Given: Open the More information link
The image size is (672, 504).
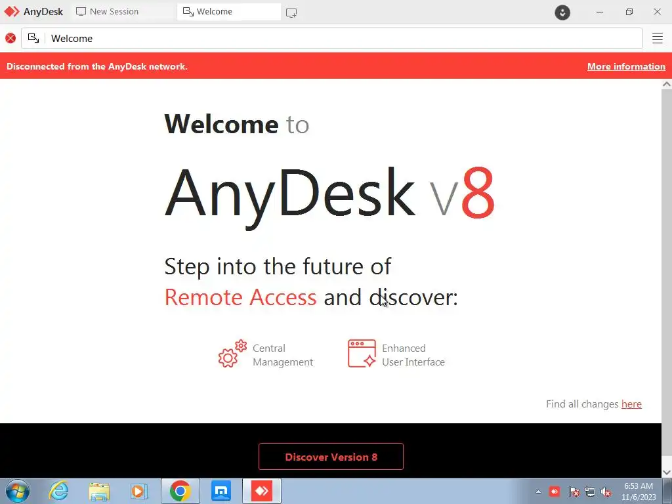Looking at the screenshot, I should 626,66.
